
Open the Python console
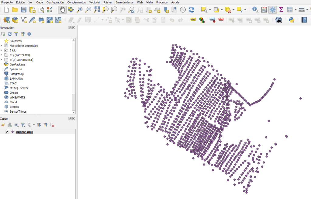pos(292,20)
